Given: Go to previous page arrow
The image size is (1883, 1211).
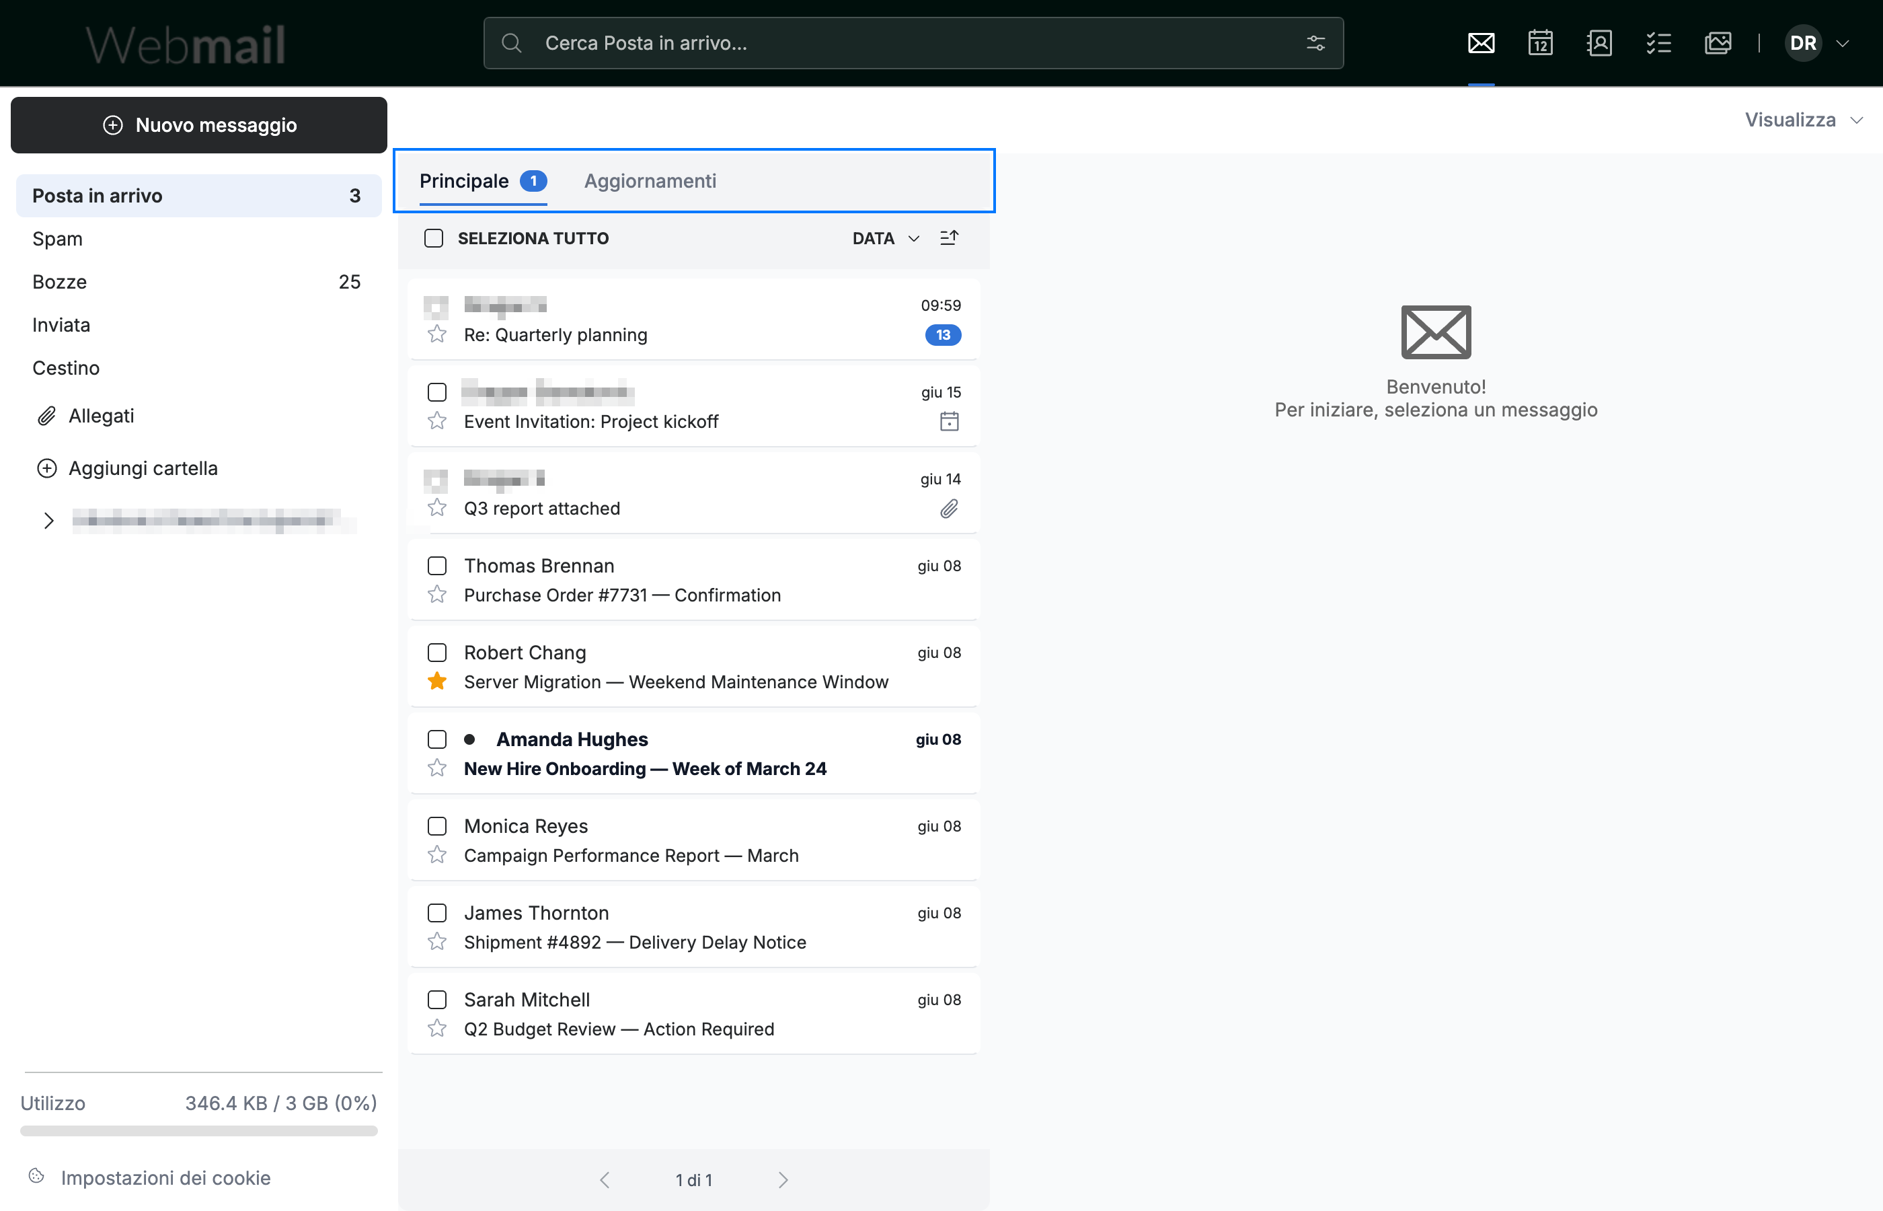Looking at the screenshot, I should [605, 1179].
